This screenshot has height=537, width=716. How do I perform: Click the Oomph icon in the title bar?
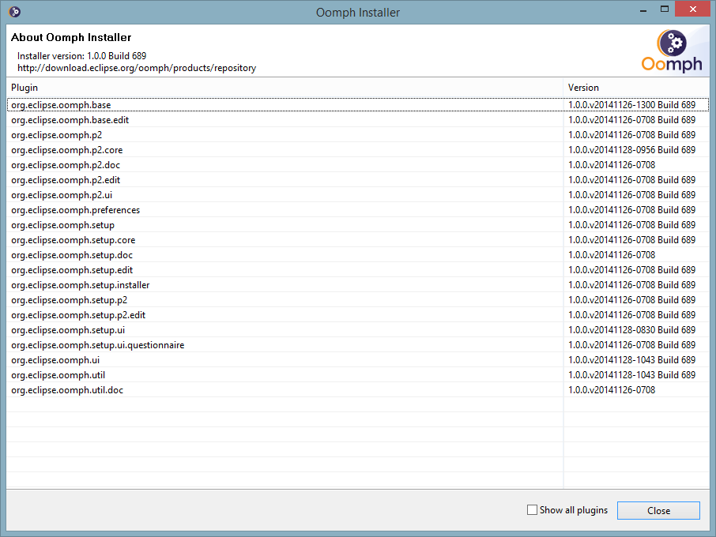coord(14,12)
